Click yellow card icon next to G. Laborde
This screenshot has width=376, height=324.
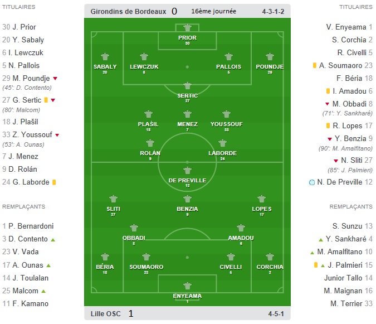(54, 182)
